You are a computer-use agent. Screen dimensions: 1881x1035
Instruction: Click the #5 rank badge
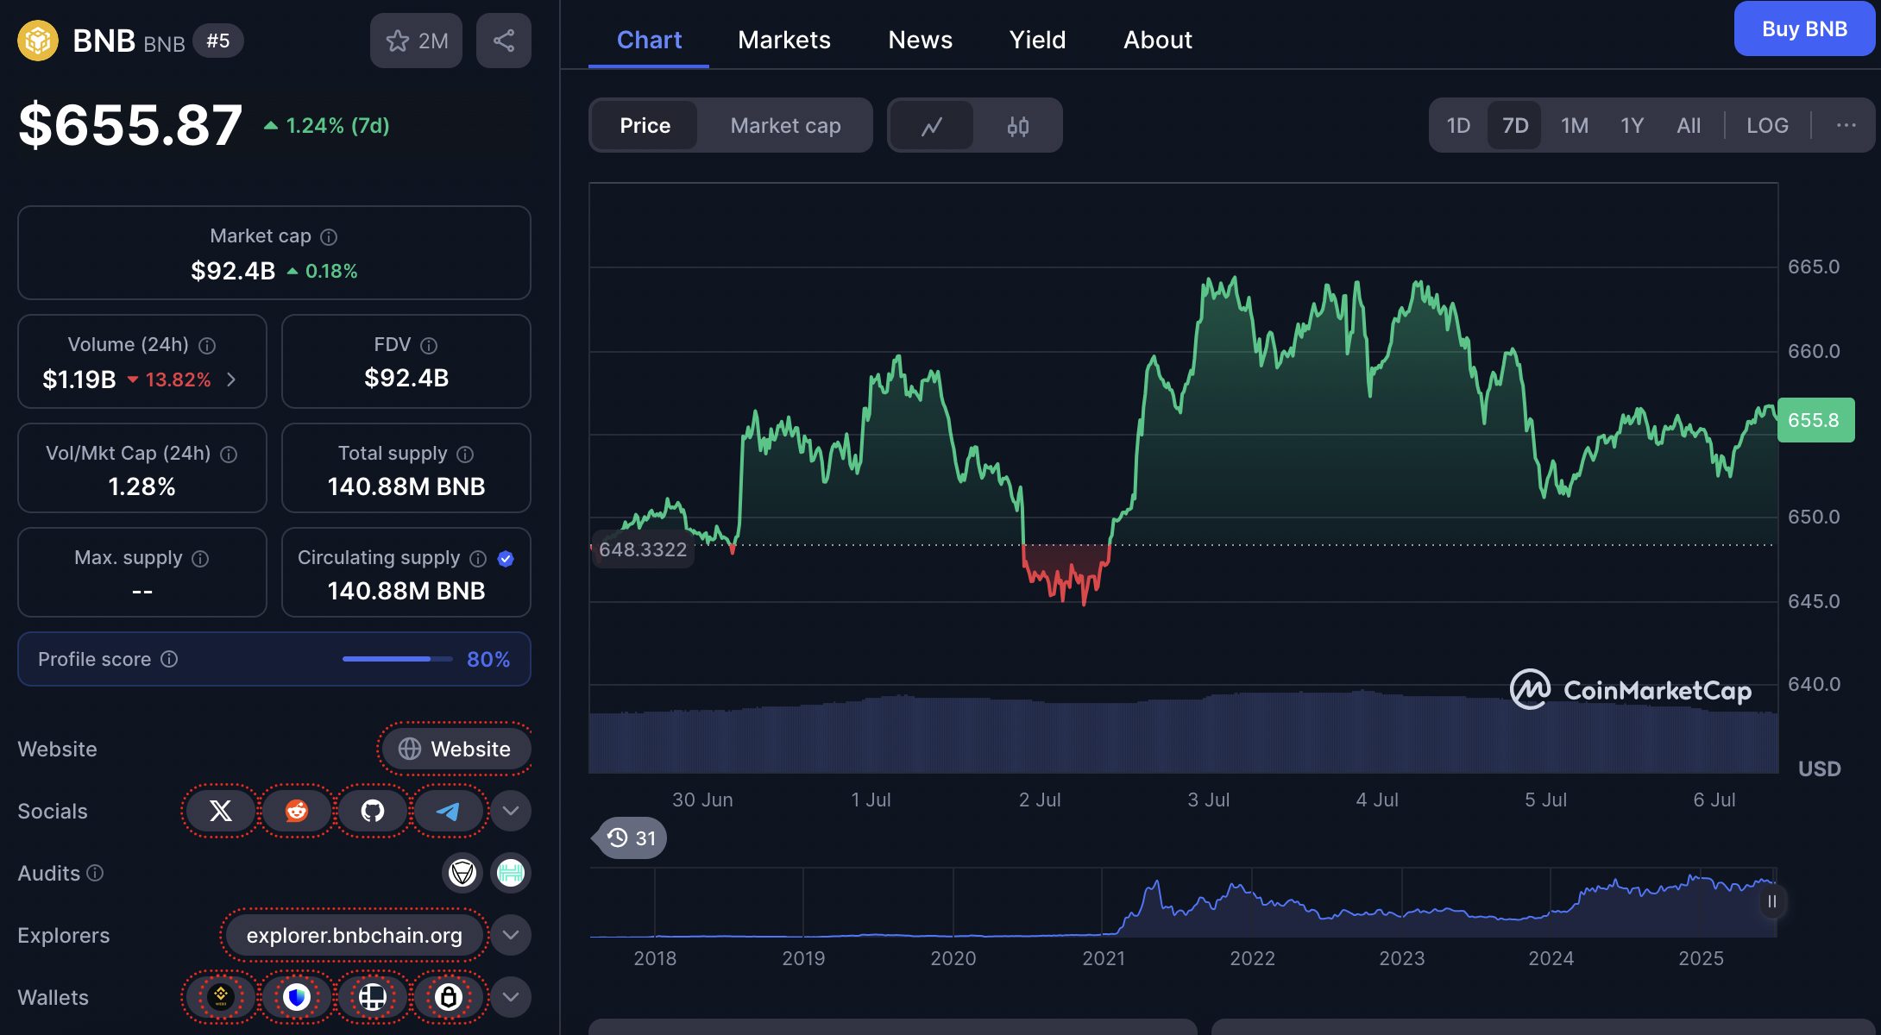218,41
